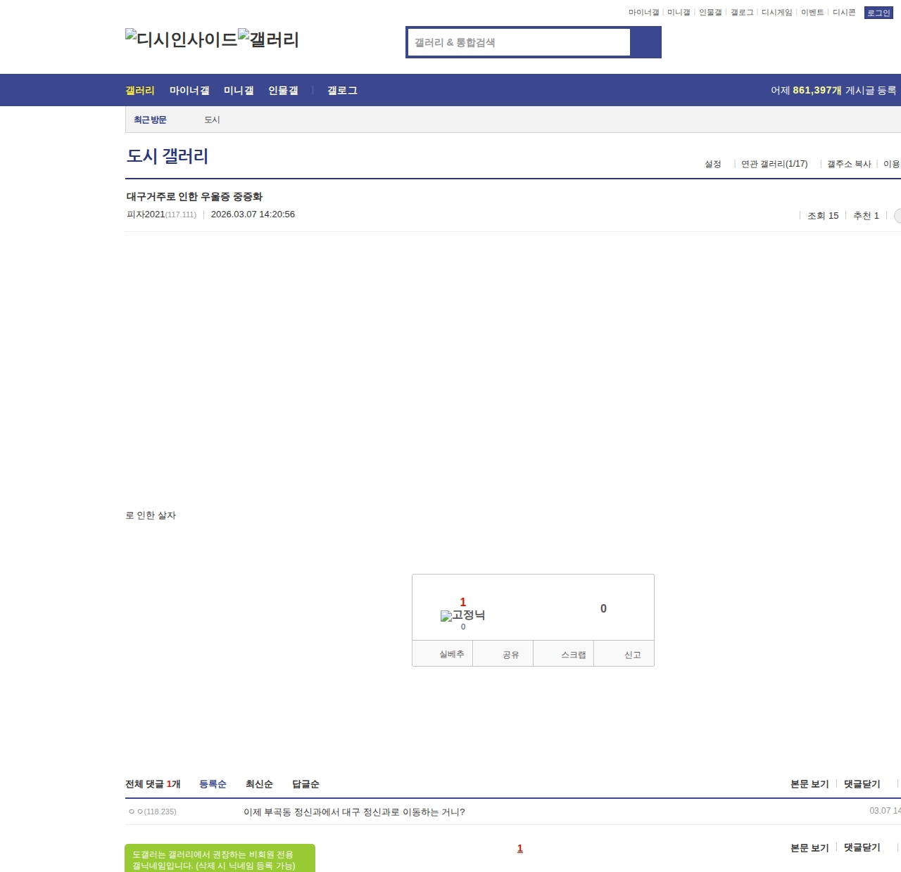Sort comments by 최신순
Screen dimensions: 901x872
pos(259,784)
